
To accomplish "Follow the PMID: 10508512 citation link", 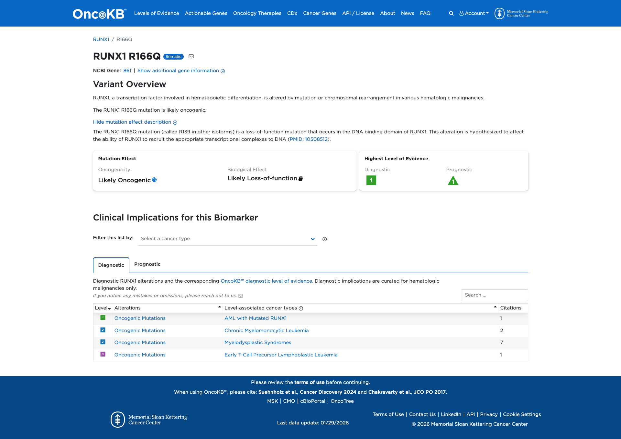I will coord(308,139).
